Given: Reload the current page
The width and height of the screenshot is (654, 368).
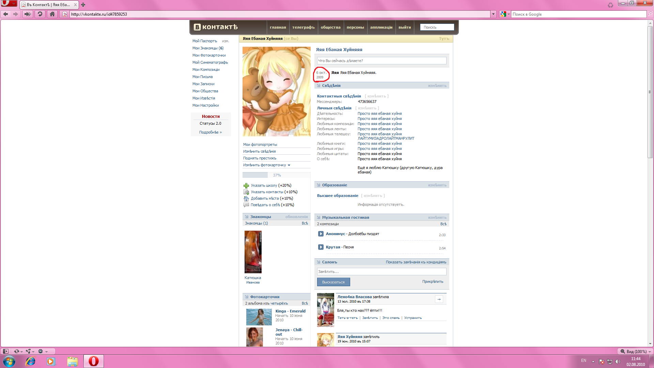Looking at the screenshot, I should [40, 14].
